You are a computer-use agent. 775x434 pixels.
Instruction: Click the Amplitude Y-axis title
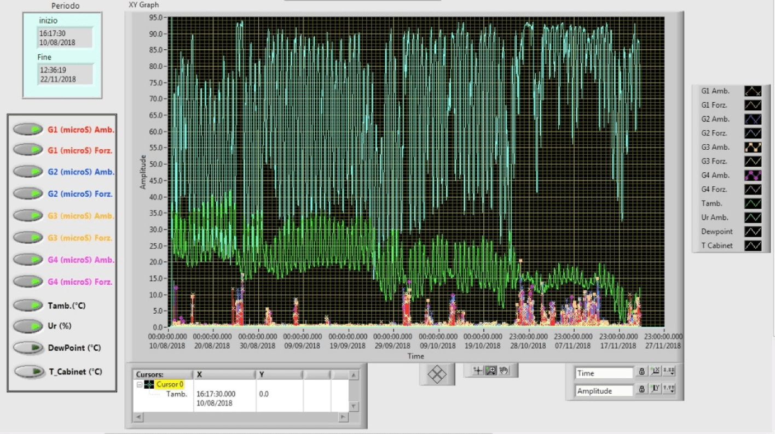coord(143,172)
